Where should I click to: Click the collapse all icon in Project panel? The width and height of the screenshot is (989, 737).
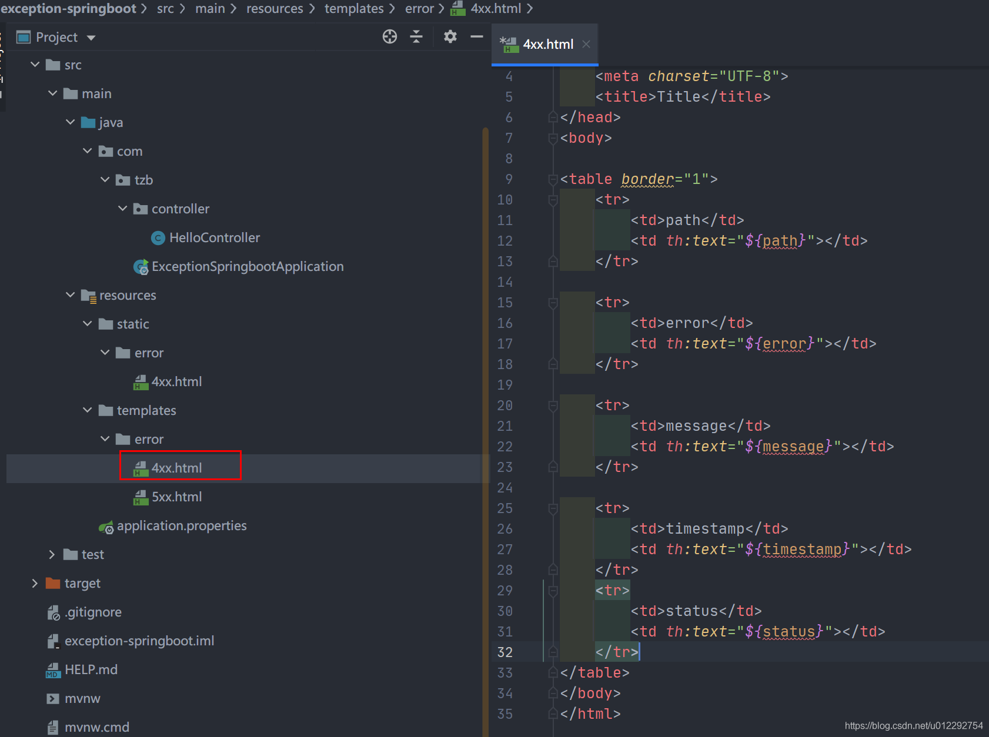[416, 37]
